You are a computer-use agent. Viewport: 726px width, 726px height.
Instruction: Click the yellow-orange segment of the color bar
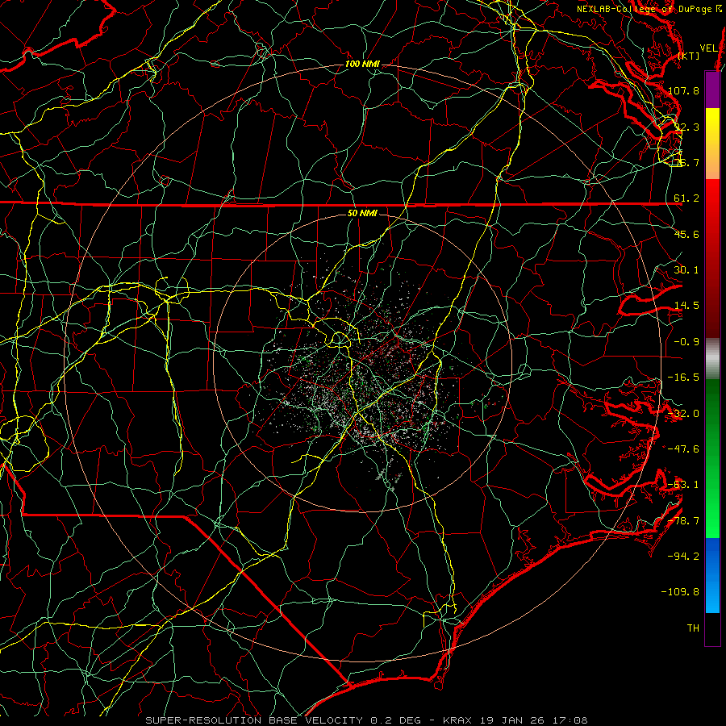tap(712, 144)
